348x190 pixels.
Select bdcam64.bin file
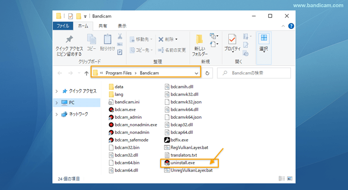(x=124, y=163)
